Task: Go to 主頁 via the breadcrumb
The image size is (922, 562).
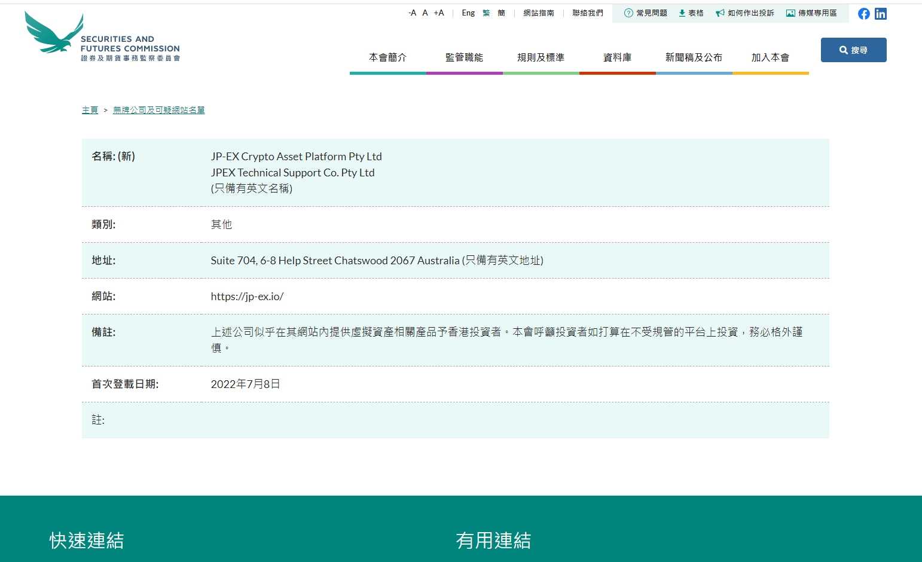Action: pos(90,110)
